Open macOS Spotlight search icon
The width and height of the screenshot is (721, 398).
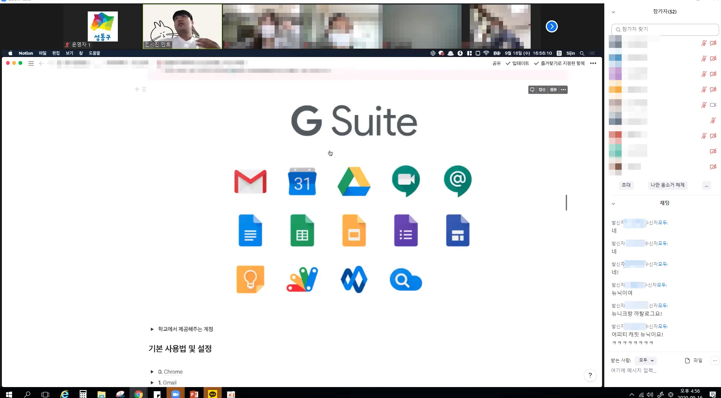[x=582, y=53]
